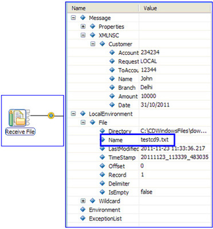Expand the Properties tree node
Screen dimensions: 213x229
(83, 26)
